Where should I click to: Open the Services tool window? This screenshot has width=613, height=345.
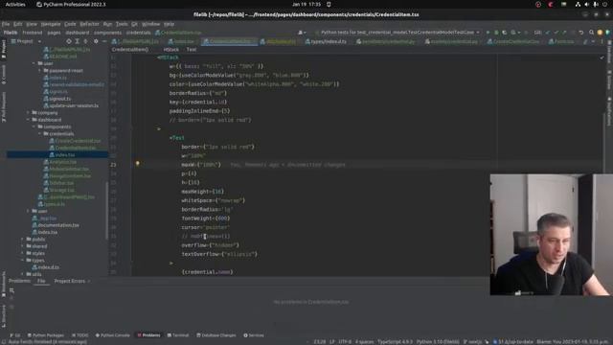254,335
